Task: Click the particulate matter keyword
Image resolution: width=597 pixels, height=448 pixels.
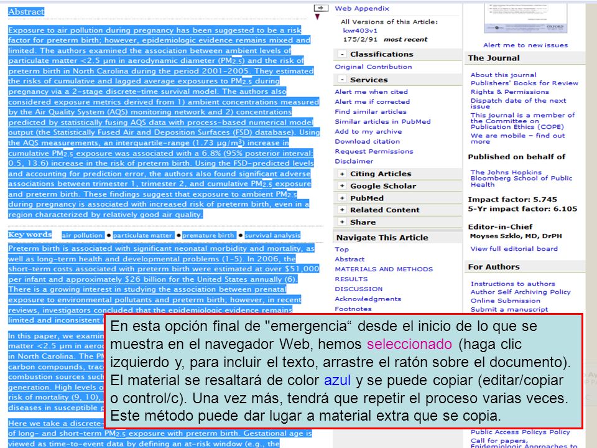Action: [143, 235]
